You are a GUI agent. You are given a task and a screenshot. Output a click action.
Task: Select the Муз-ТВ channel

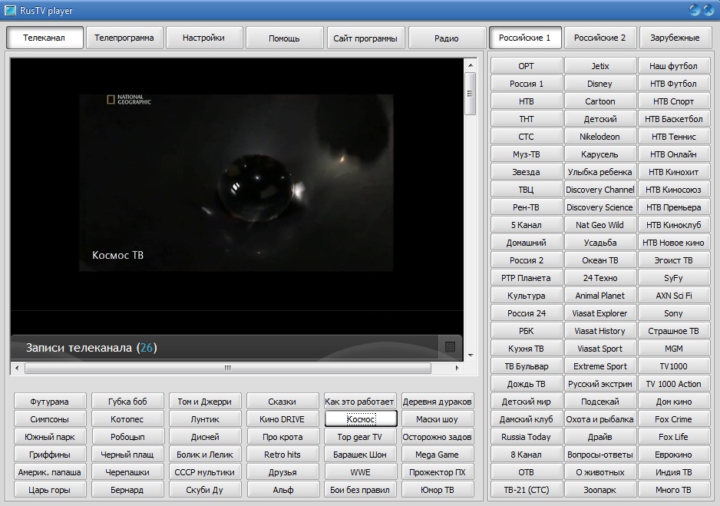[527, 154]
